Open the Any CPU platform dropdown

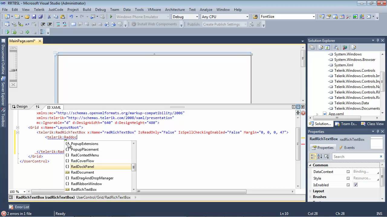click(247, 17)
